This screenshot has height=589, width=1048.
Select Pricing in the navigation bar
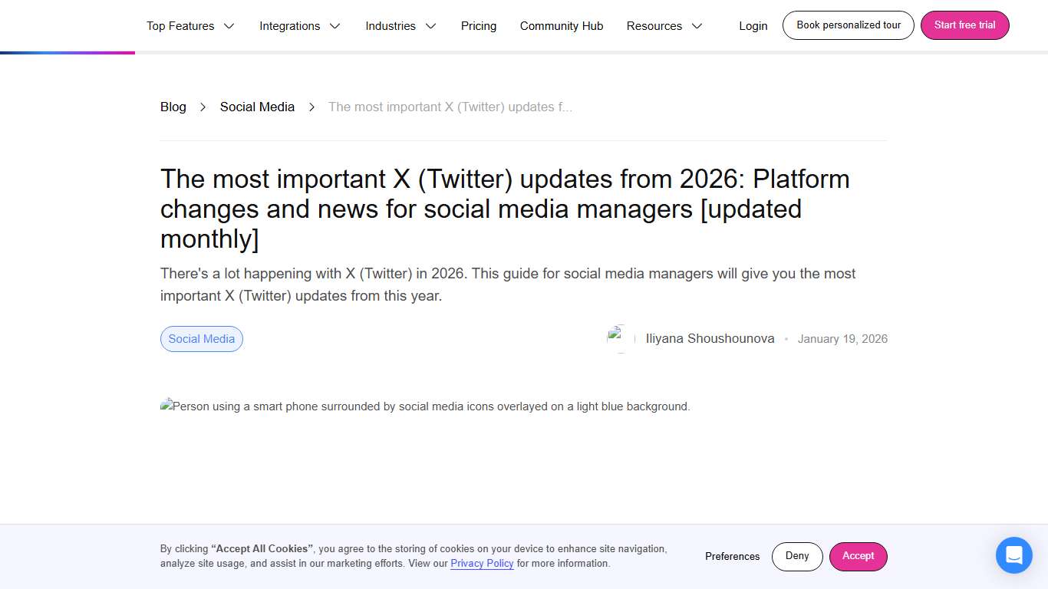[x=478, y=25]
